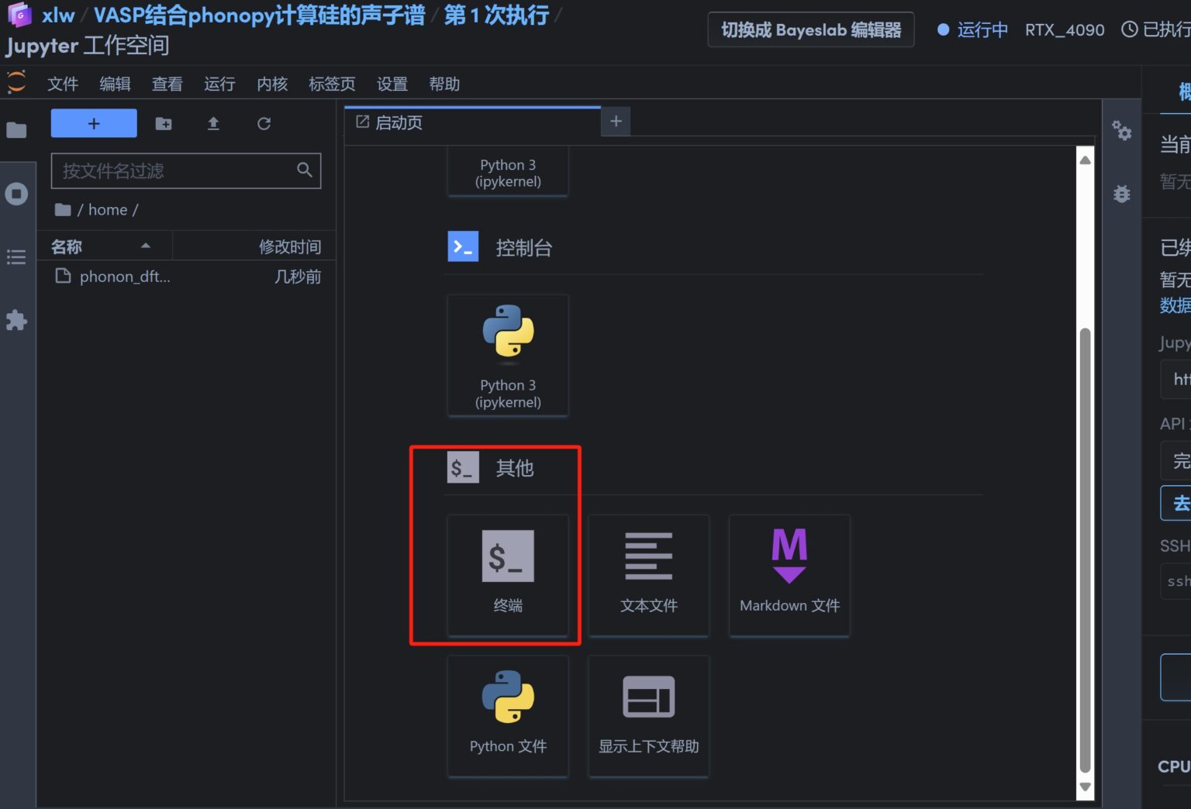Add a new tab beside 启动页
Viewport: 1191px width, 809px height.
pyautogui.click(x=616, y=122)
